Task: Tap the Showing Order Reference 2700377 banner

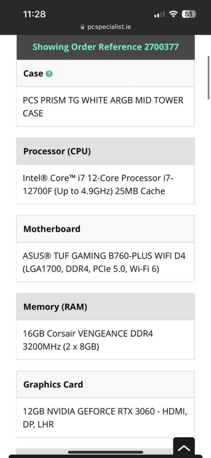Action: pyautogui.click(x=106, y=47)
